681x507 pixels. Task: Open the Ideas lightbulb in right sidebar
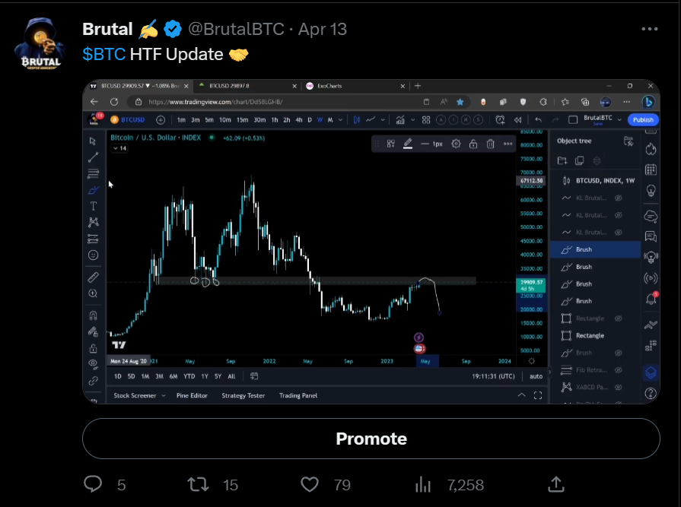pyautogui.click(x=651, y=190)
